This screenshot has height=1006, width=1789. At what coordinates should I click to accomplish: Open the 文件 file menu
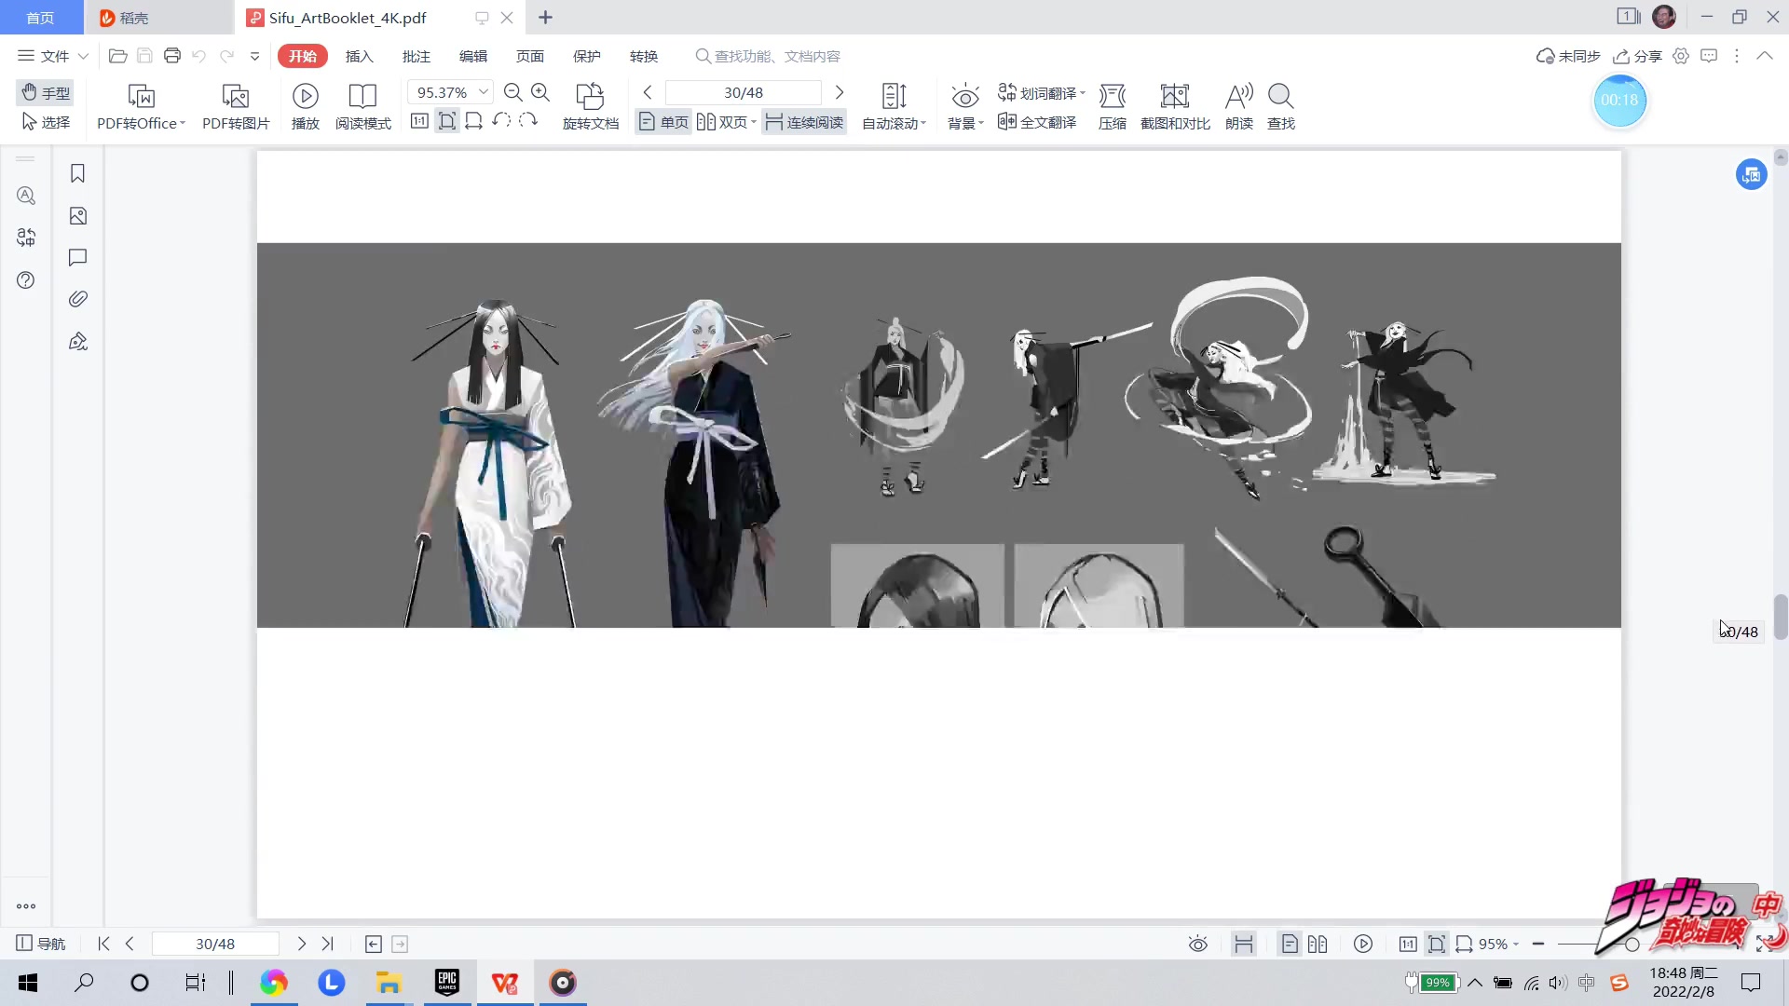(53, 56)
